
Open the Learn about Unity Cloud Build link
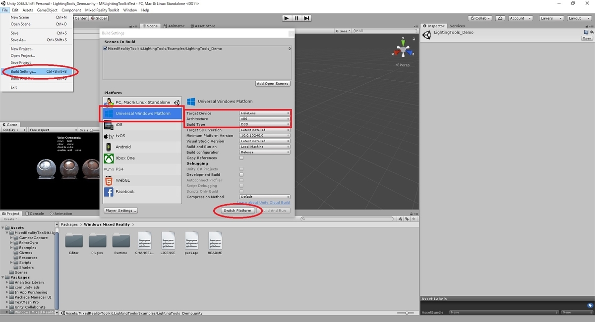(x=263, y=203)
